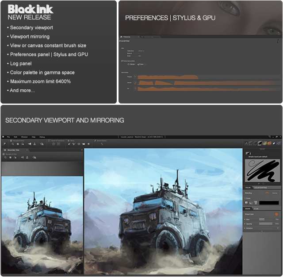Click rotate view icon in Secondary View toolbar
Screen dimensions: 283x277
15,158
